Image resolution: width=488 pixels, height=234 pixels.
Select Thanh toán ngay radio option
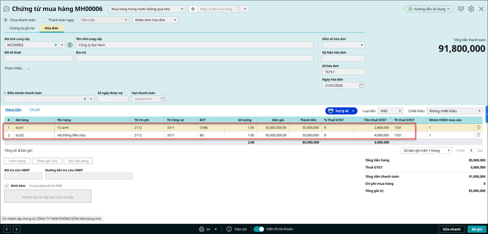(44, 20)
